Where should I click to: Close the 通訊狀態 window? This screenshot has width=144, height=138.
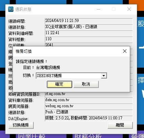(x=129, y=9)
